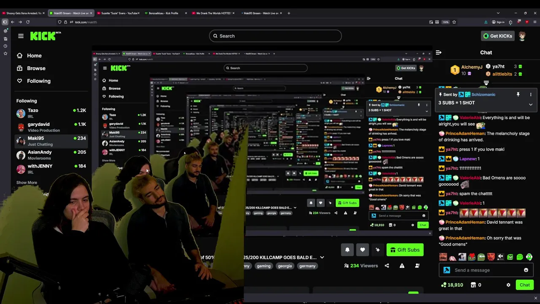Screen dimensions: 540x304
Task: Toggle stream notifications bell button
Action: pos(347,250)
